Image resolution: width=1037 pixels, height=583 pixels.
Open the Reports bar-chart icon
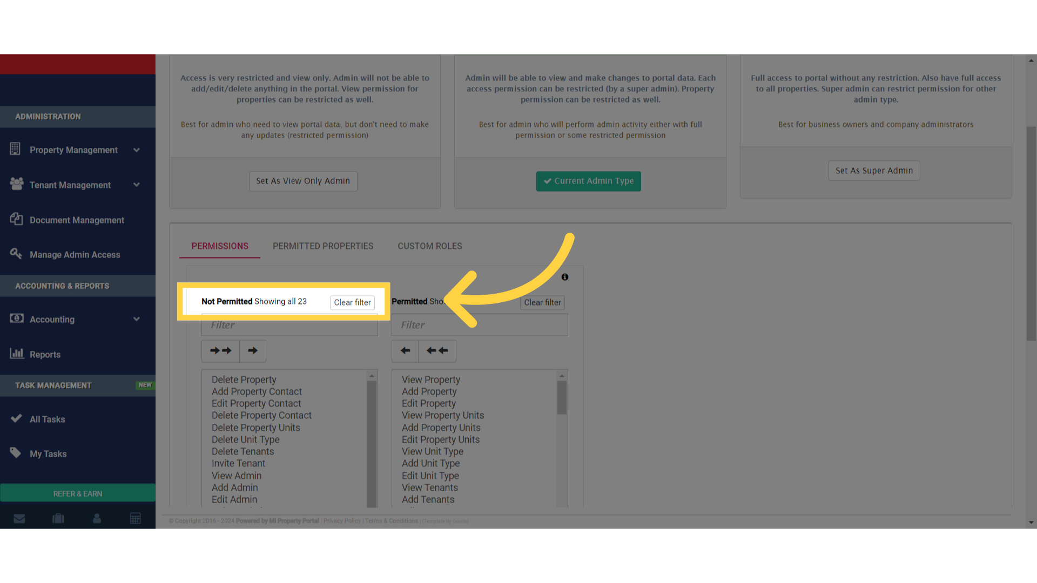click(x=18, y=354)
